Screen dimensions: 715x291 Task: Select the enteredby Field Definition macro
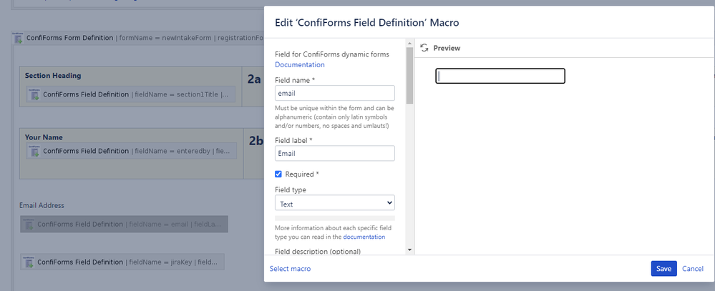(x=132, y=151)
